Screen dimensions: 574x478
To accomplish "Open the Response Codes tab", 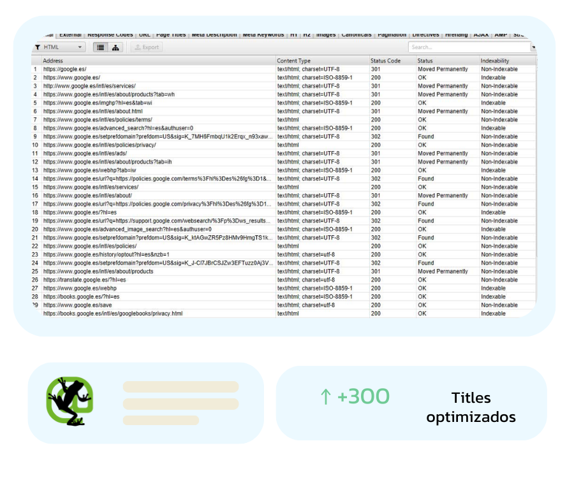I will [110, 35].
